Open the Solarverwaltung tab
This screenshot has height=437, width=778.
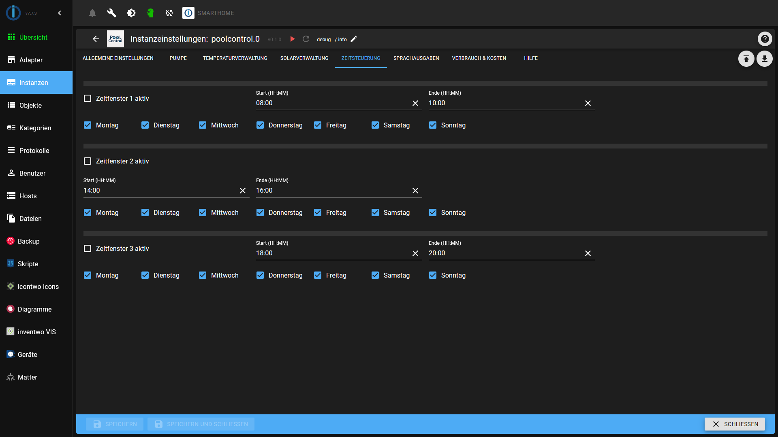[x=304, y=58]
